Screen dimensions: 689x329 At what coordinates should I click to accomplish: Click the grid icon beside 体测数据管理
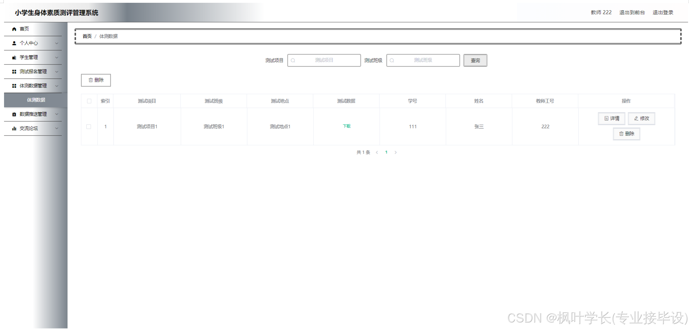14,86
